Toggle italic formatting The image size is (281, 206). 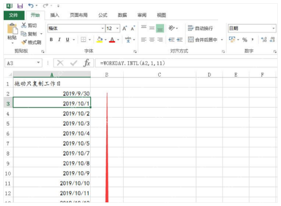point(59,39)
